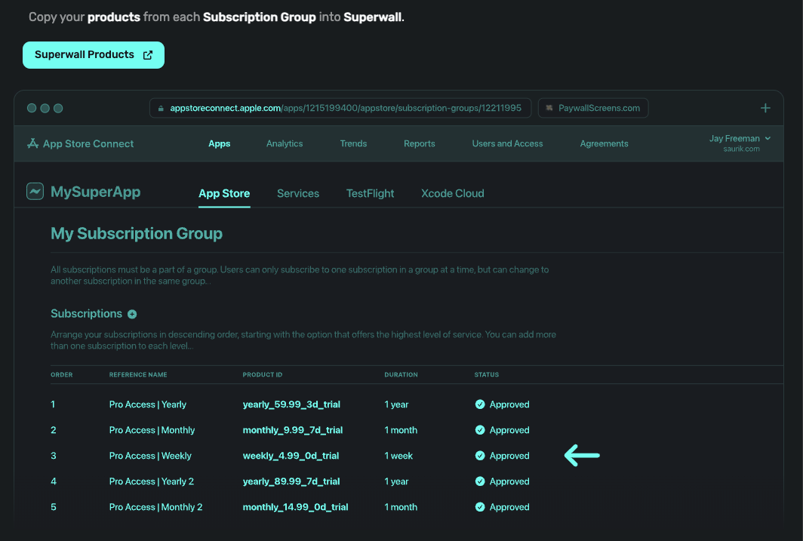Select product ID yearly_89.99_7d_trial
Viewport: 803px width, 541px height.
pos(291,481)
